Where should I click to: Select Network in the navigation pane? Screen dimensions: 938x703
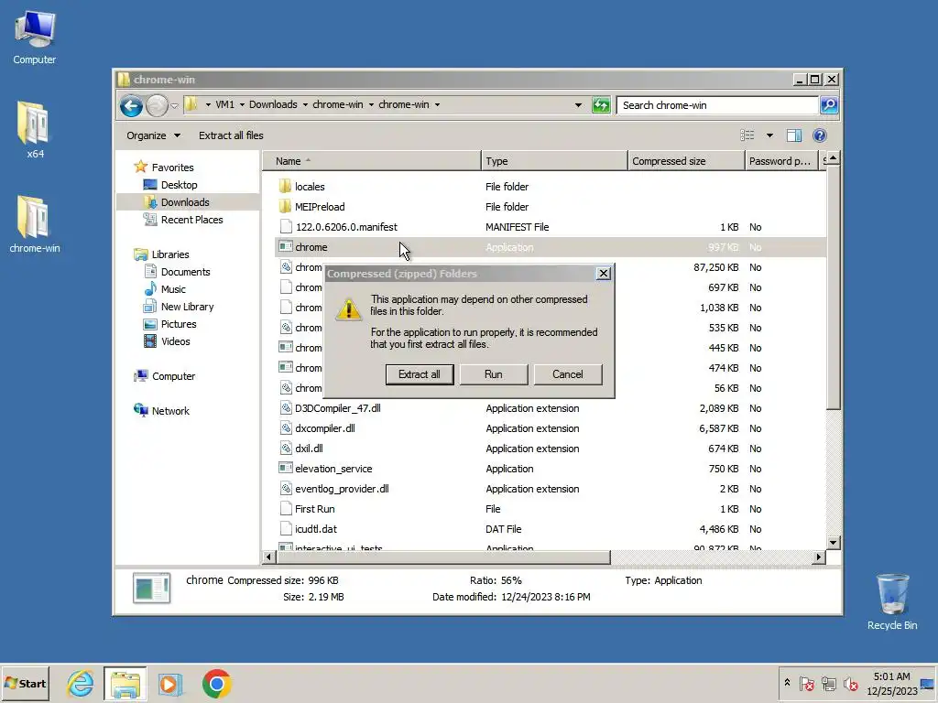pyautogui.click(x=169, y=411)
